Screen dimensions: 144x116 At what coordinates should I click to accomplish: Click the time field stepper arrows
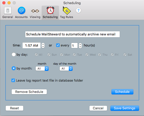tap(43, 45)
